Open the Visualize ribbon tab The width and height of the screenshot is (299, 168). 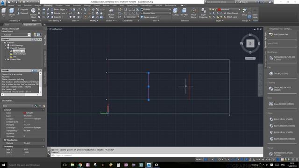[x=59, y=6]
